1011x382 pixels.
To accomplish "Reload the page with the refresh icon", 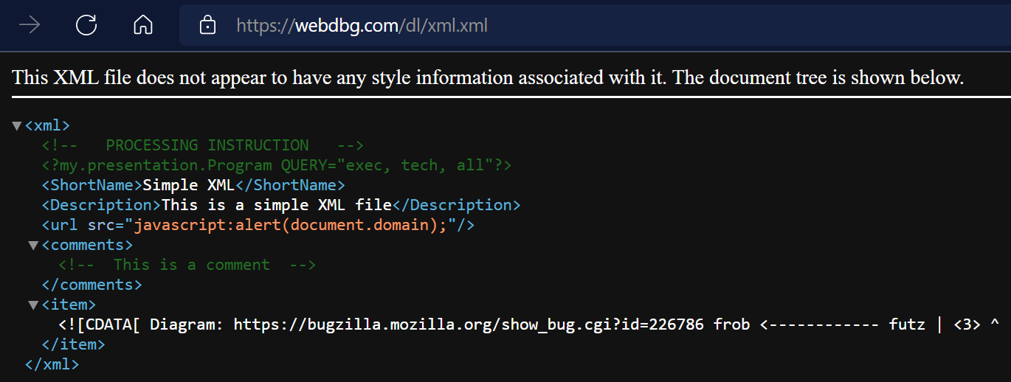I will point(86,26).
